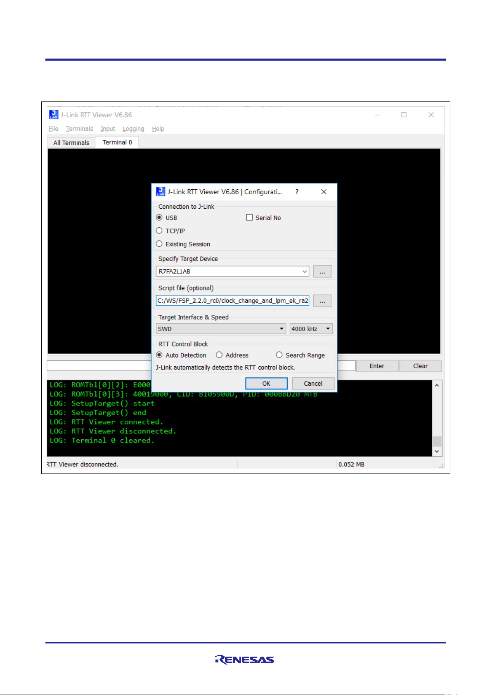
Task: Click the J-Link RTT Viewer main window icon
Action: pyautogui.click(x=54, y=114)
